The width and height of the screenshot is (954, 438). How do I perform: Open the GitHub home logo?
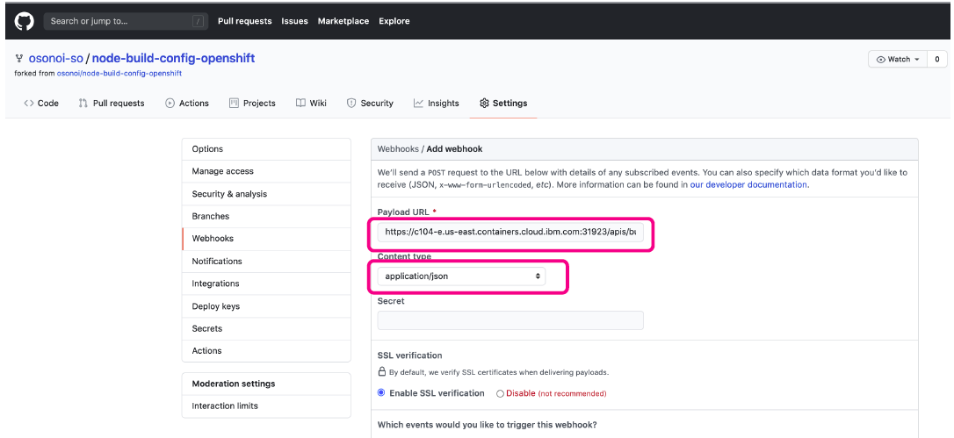pos(24,21)
